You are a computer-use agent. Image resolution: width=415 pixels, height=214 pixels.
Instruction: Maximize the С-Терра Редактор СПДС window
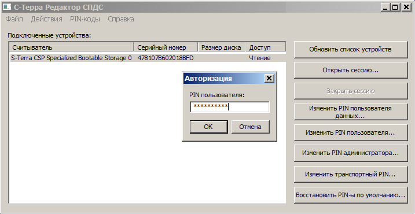[x=395, y=8]
